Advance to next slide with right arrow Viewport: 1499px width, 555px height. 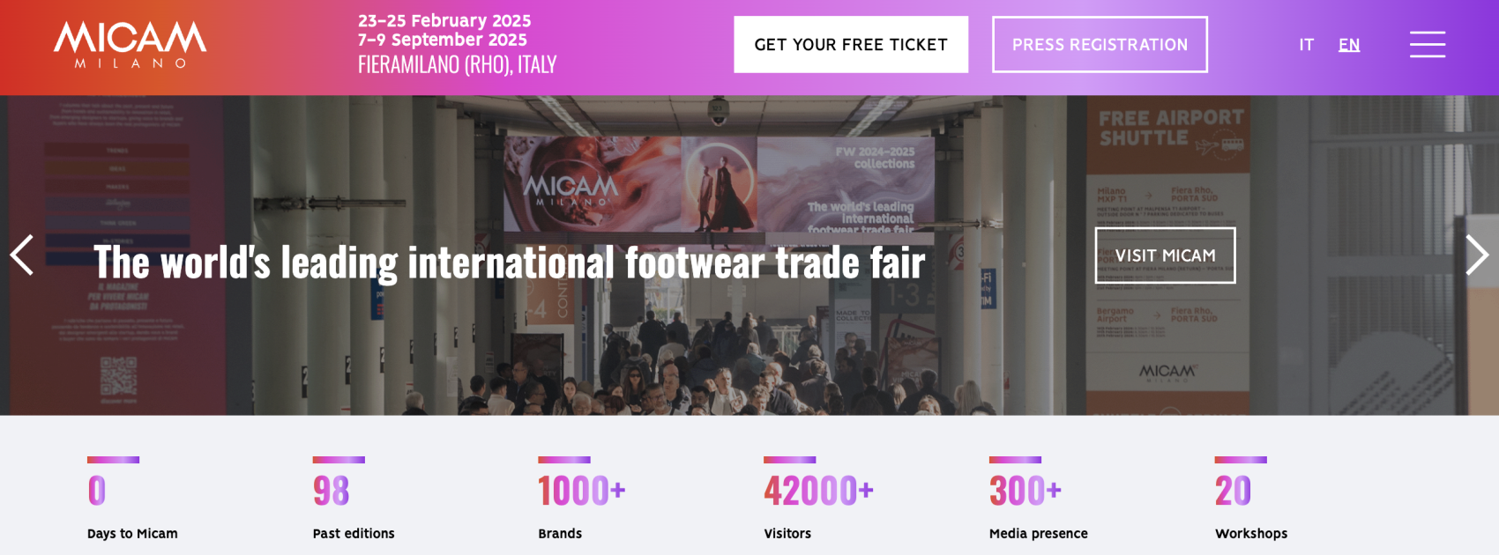[1477, 255]
